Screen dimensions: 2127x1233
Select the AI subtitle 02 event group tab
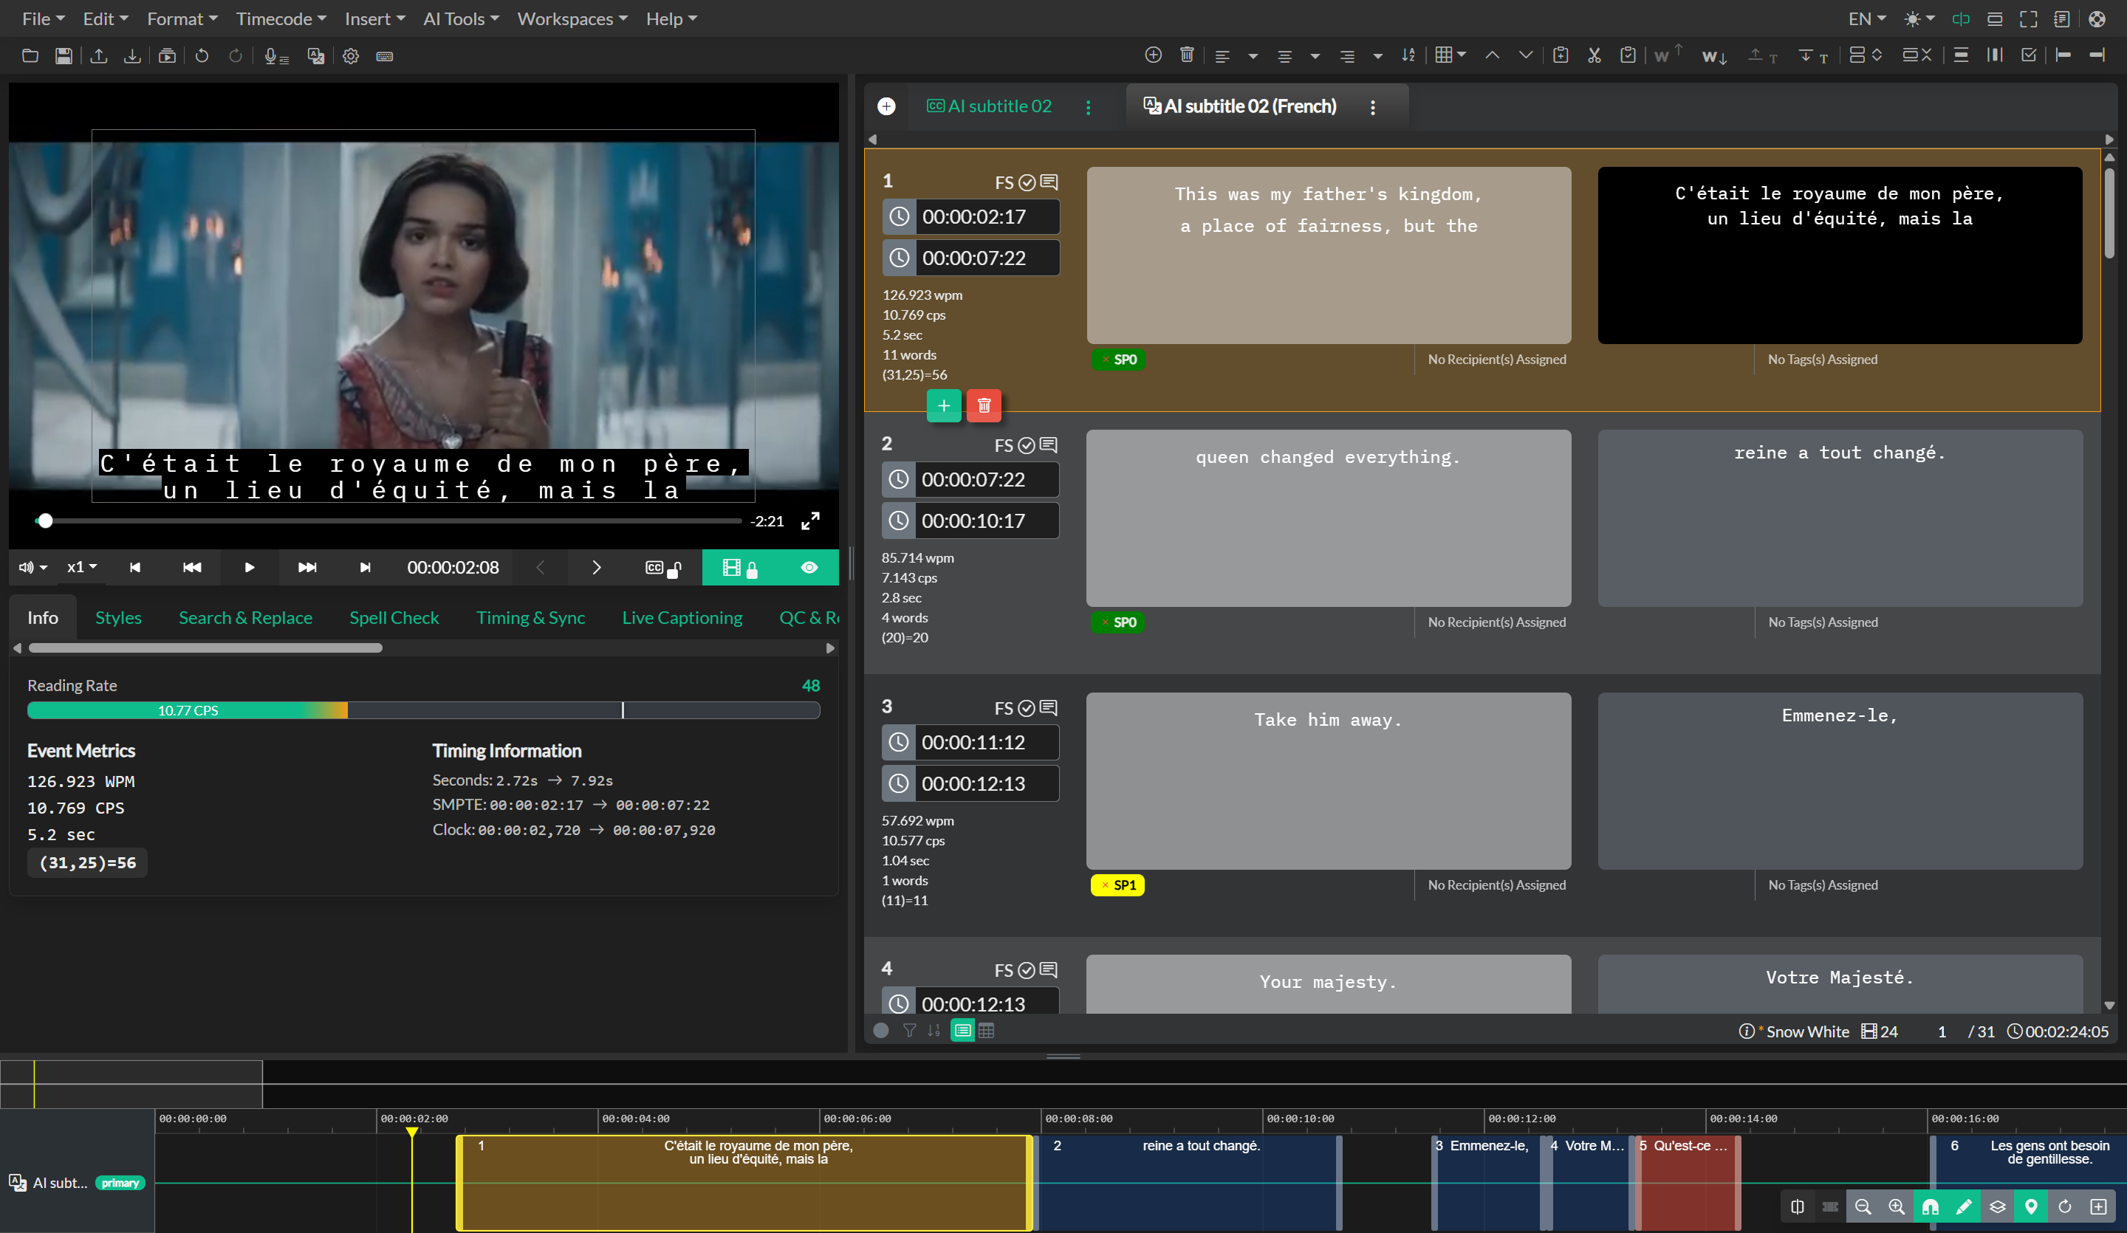click(989, 106)
